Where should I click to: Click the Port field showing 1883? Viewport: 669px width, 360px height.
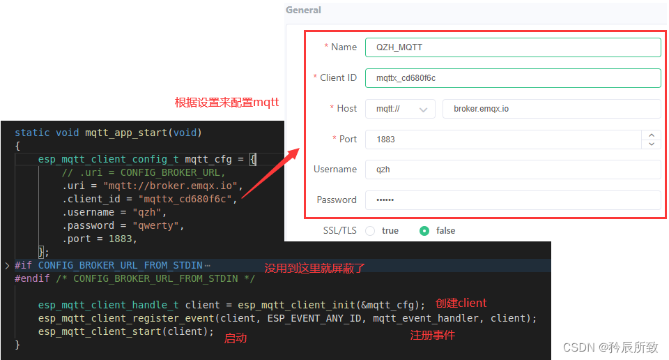click(503, 140)
